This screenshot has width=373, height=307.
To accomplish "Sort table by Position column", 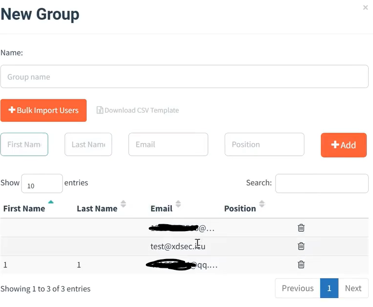I will point(262,204).
